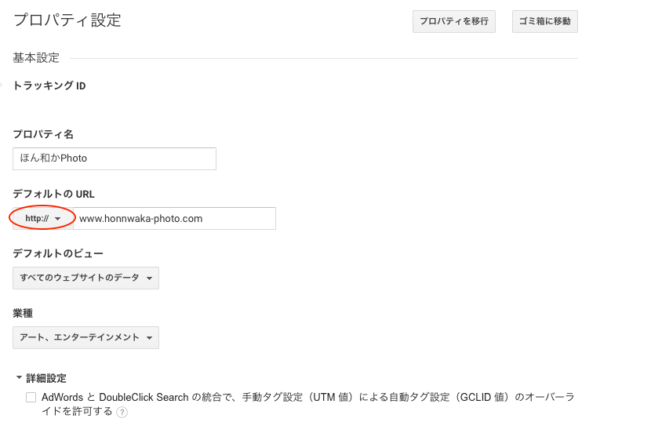Image resolution: width=651 pixels, height=433 pixels.
Task: Click the ゴミ箱に移動 button
Action: [x=544, y=21]
